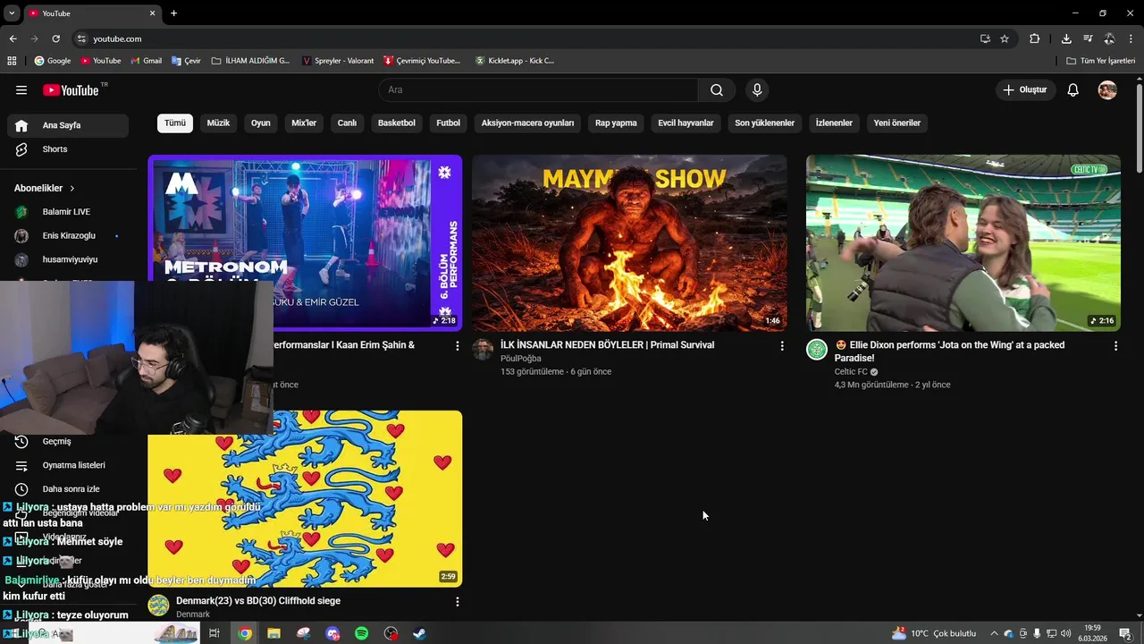The height and width of the screenshot is (644, 1144).
Task: Open the YouTube guide hamburger menu
Action: [x=21, y=90]
